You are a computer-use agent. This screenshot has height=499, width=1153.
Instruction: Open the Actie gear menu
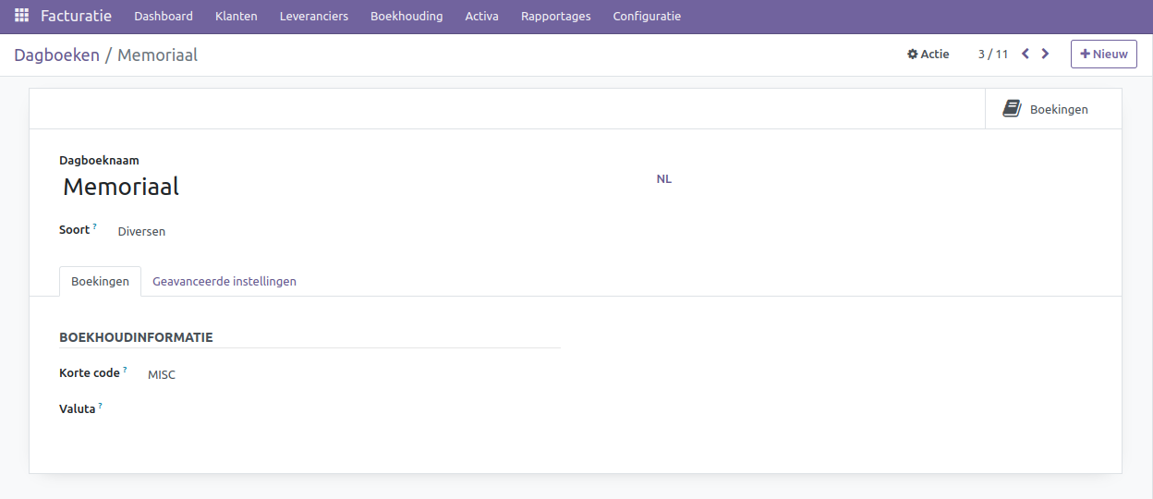928,55
